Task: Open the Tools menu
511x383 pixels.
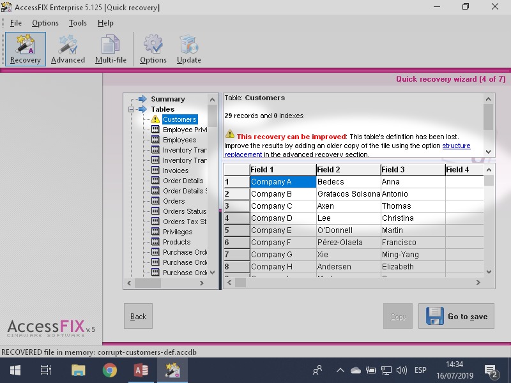Action: [x=77, y=23]
